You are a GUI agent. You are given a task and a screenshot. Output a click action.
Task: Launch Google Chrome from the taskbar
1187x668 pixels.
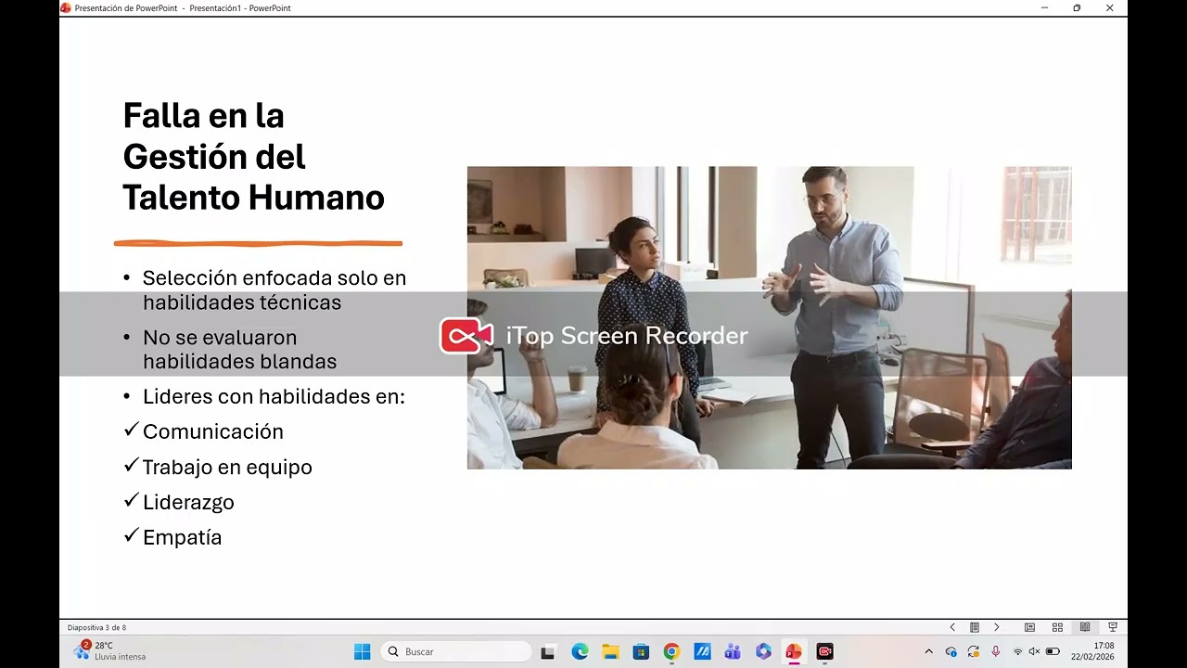[671, 651]
